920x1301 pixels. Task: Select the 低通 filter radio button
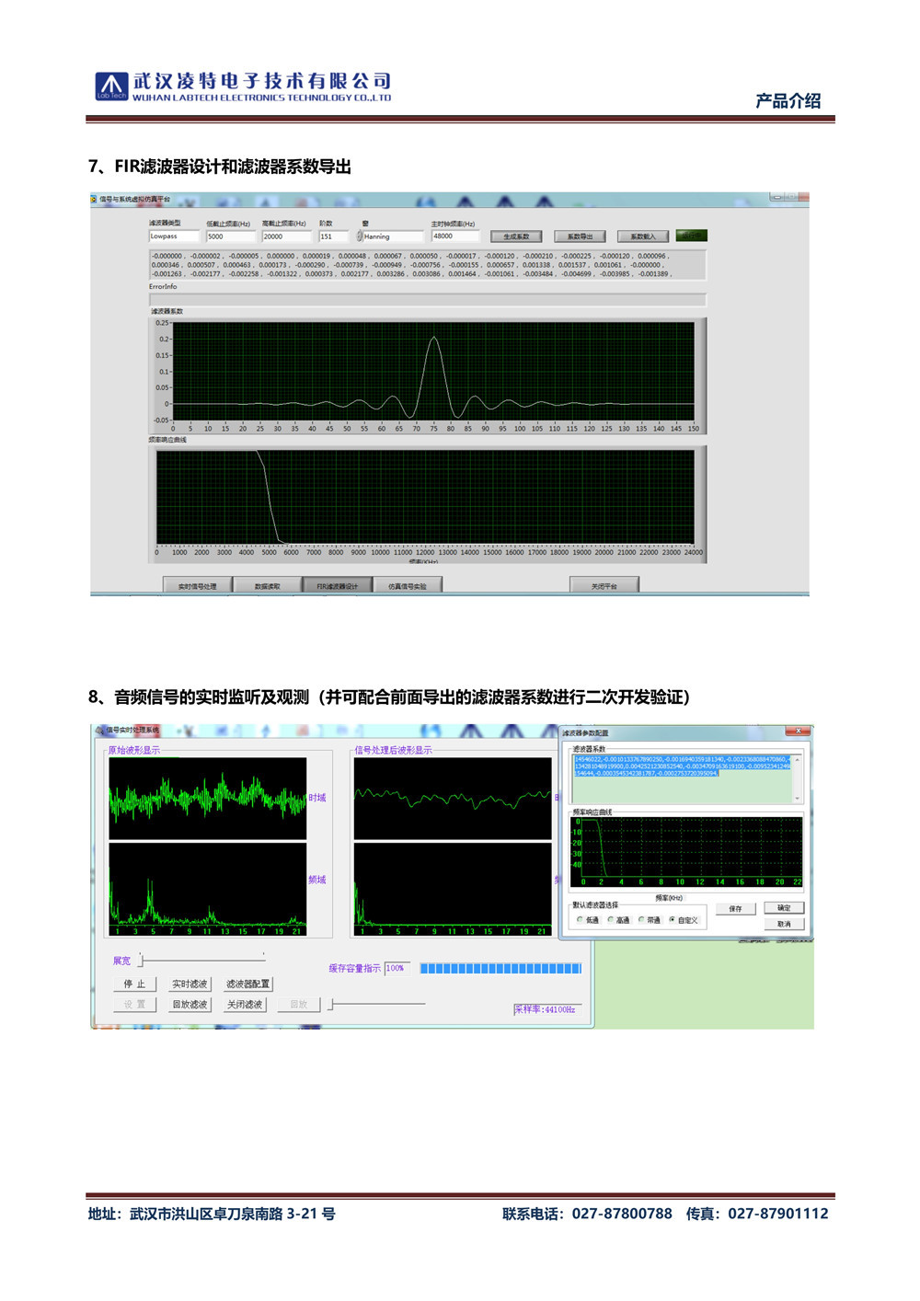point(580,920)
